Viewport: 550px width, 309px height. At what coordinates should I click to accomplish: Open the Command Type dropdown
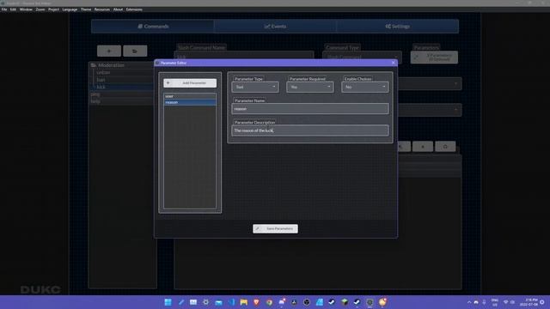click(362, 57)
